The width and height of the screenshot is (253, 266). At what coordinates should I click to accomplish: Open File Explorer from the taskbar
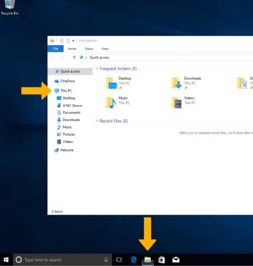[x=148, y=259]
